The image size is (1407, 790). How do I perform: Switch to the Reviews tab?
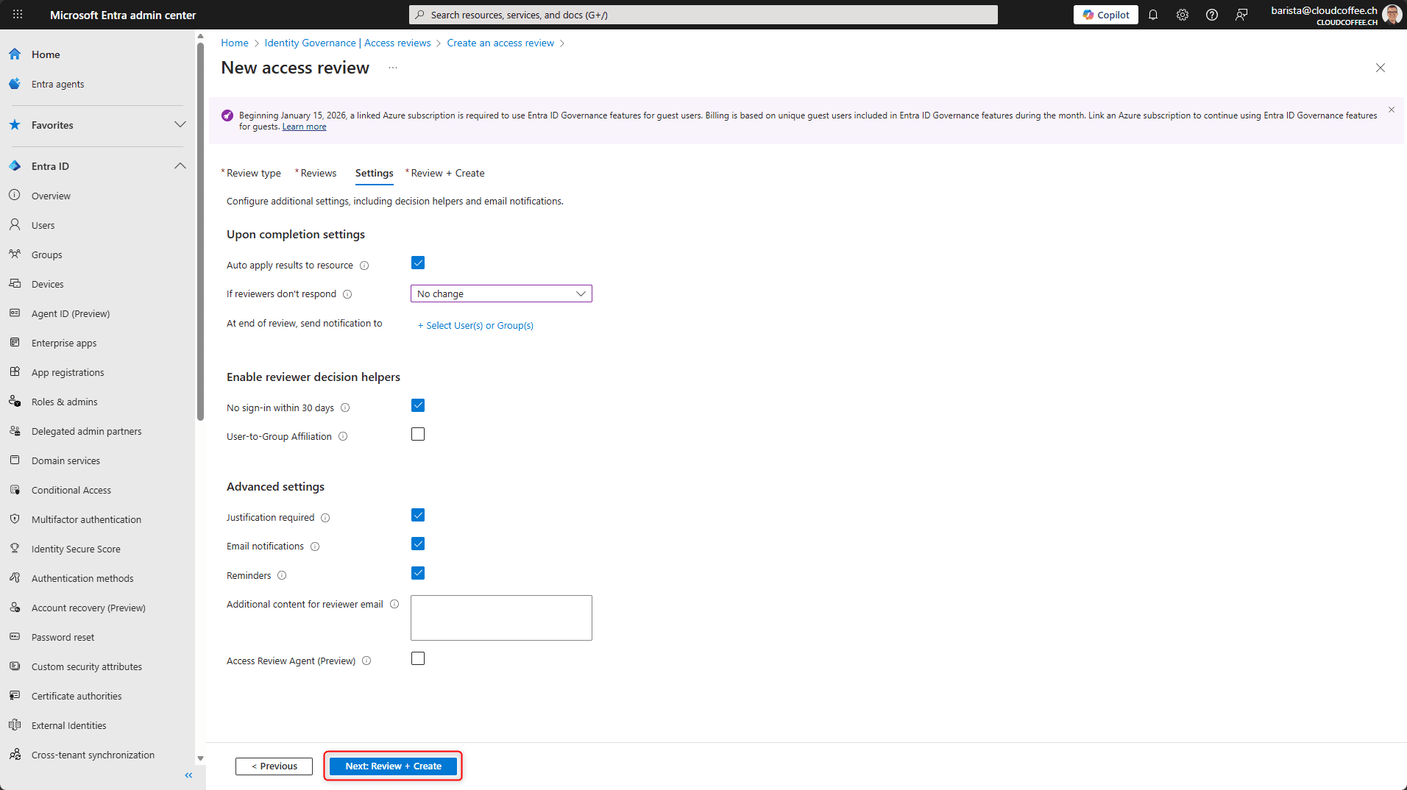tap(318, 174)
